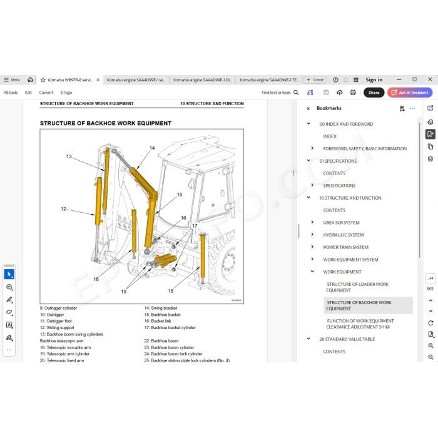This screenshot has width=438, height=438.
Task: Click zoom in magnifier icon
Action: click(x=430, y=345)
